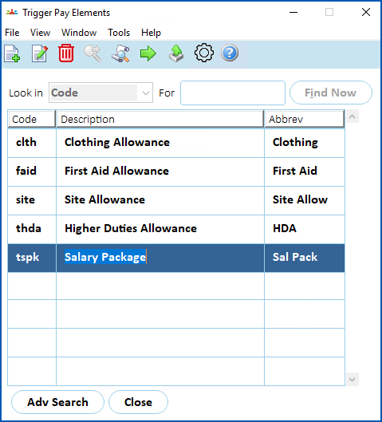This screenshot has height=422, width=382.
Task: Open the Tools menu
Action: [x=119, y=33]
